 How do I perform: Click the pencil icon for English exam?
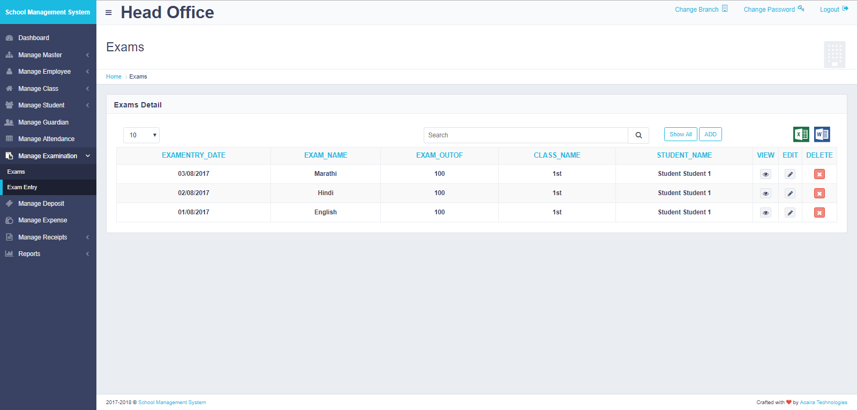pyautogui.click(x=790, y=213)
